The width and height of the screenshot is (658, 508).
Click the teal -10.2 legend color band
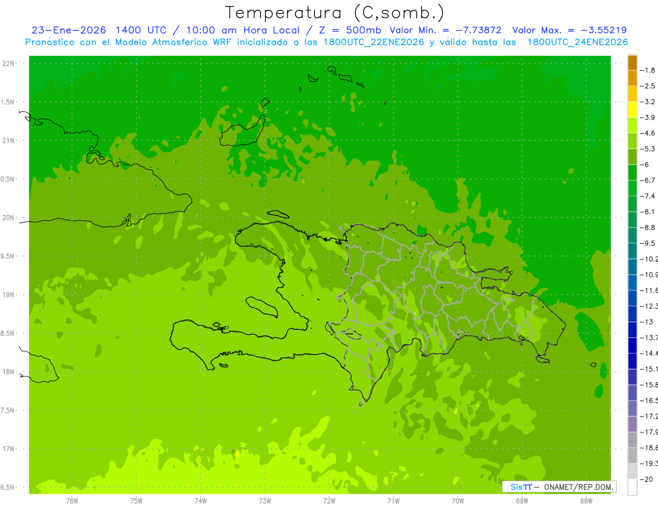pyautogui.click(x=632, y=252)
